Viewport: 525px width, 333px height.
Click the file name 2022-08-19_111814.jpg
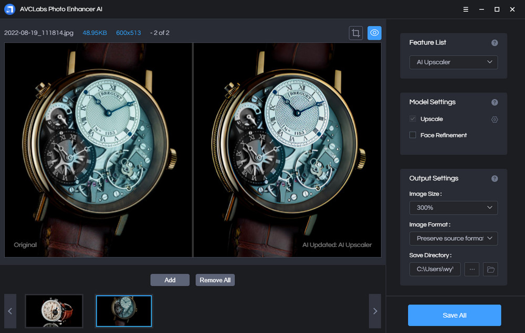pos(39,33)
